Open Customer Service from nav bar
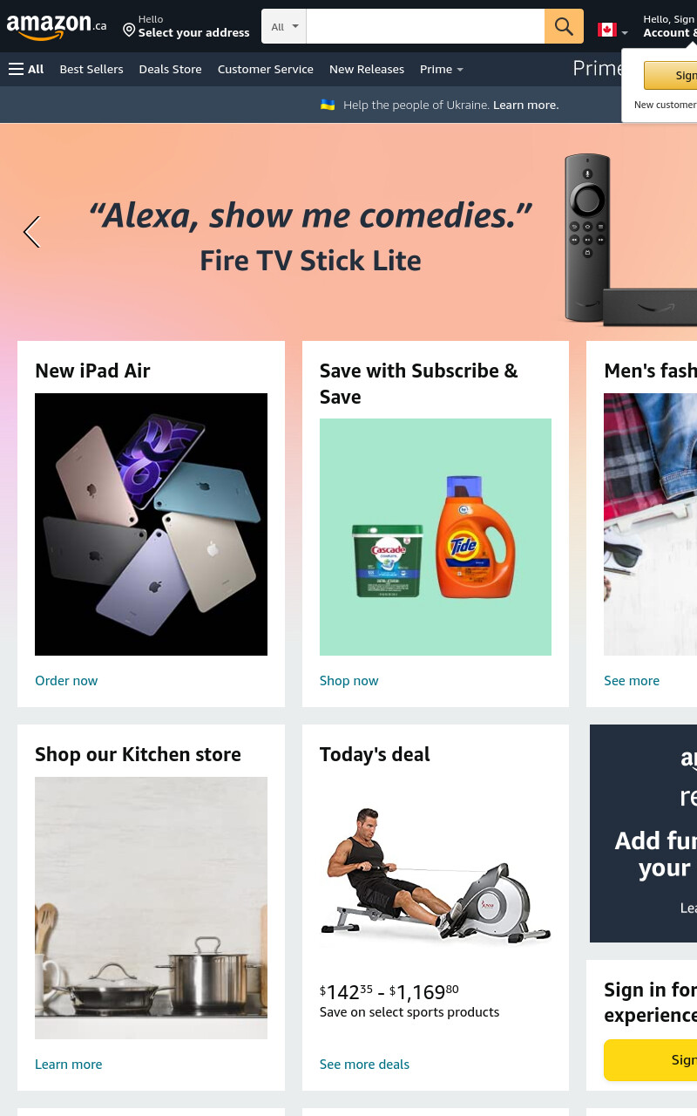697x1116 pixels. pos(266,69)
